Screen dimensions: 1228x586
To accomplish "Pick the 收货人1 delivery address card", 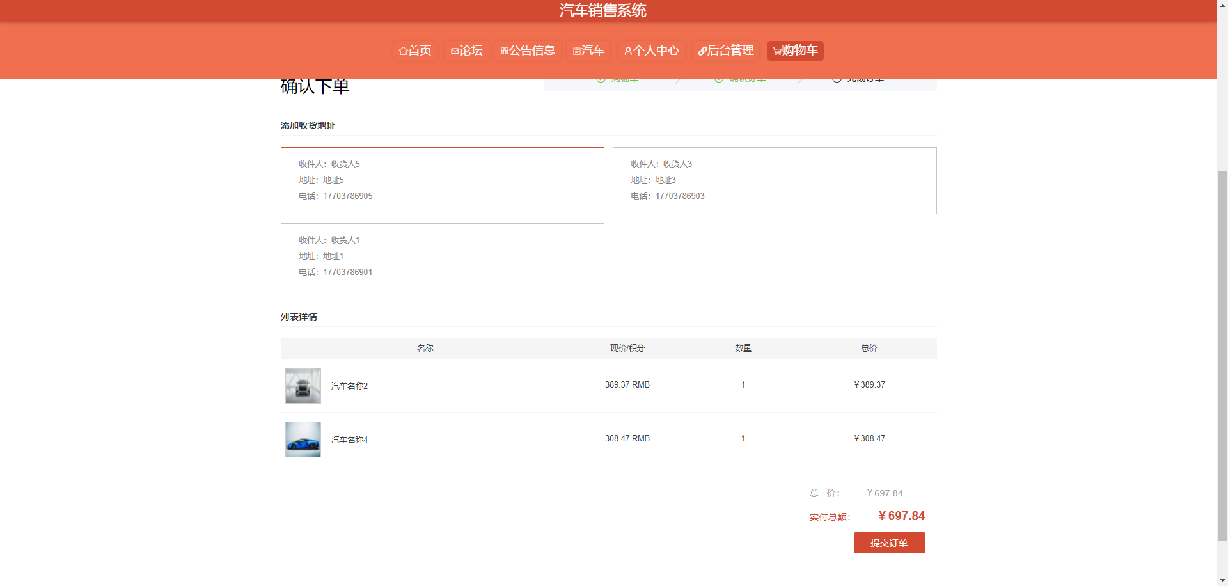I will (x=442, y=257).
